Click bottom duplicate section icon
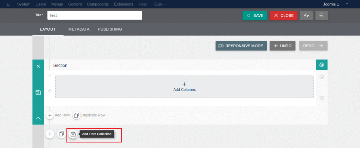Image resolution: width=360 pixels, height=148 pixels. 61,134
